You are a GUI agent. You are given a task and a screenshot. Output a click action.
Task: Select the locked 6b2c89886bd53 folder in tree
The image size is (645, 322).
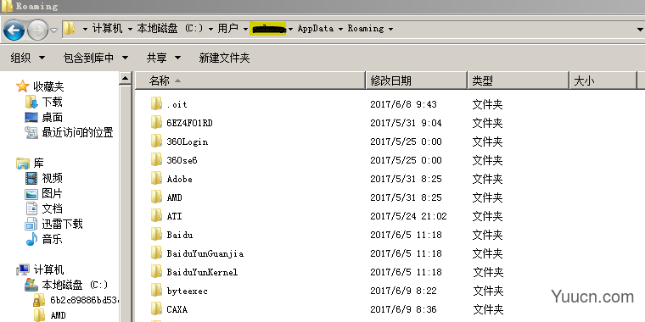pos(83,300)
